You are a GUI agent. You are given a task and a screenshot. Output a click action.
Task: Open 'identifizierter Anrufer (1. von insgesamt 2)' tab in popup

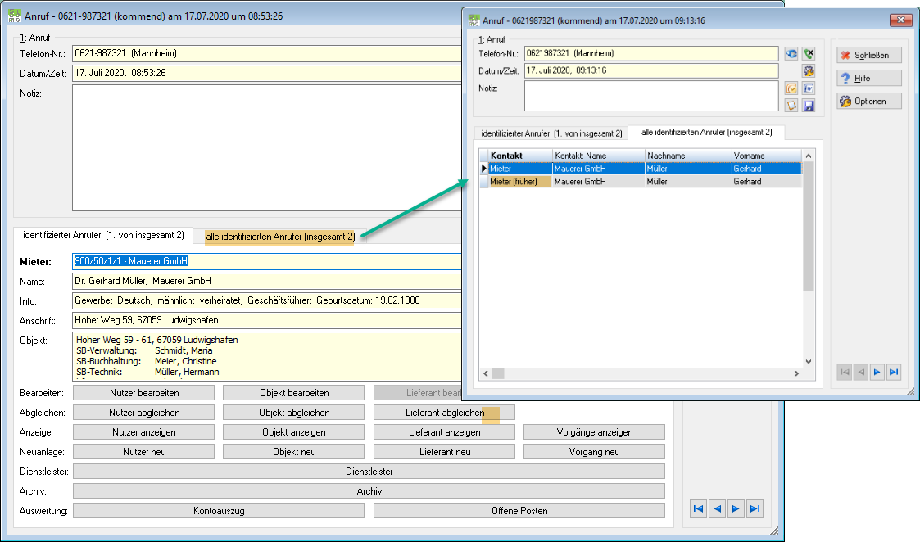pos(551,133)
